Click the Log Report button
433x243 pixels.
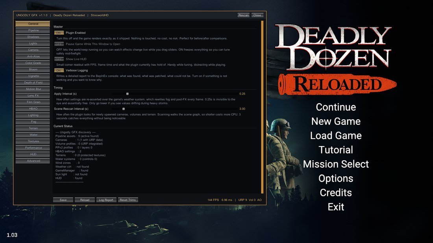tap(106, 200)
